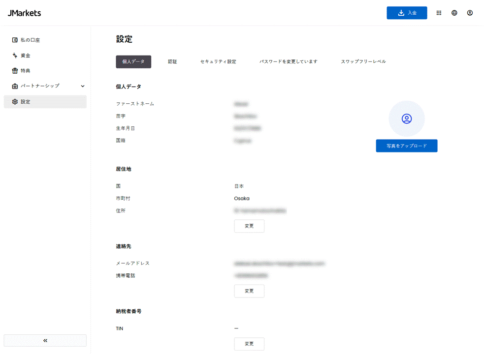Click 変更 button under 連絡先
This screenshot has width=484, height=354.
click(x=249, y=291)
